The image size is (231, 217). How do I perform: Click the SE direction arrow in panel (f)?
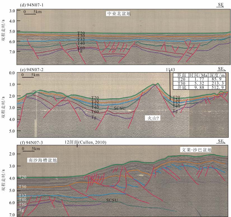pos(221,142)
